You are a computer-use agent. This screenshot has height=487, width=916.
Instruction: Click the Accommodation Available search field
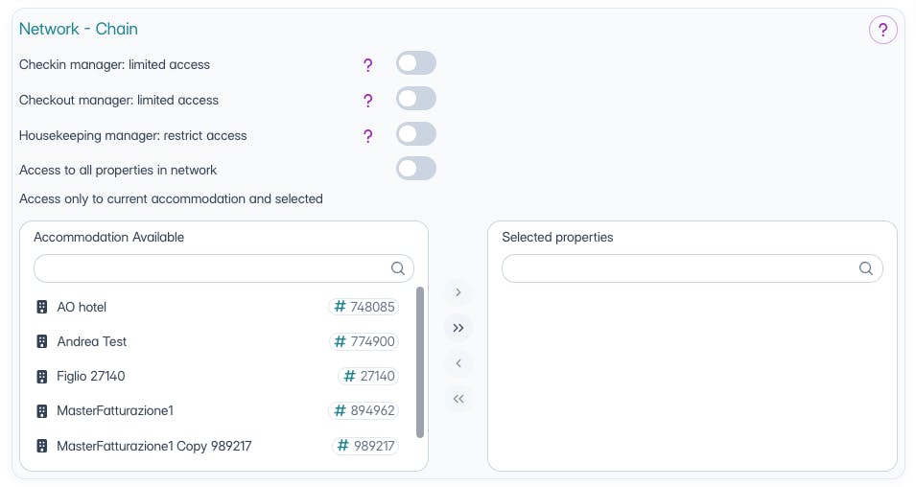click(x=211, y=268)
